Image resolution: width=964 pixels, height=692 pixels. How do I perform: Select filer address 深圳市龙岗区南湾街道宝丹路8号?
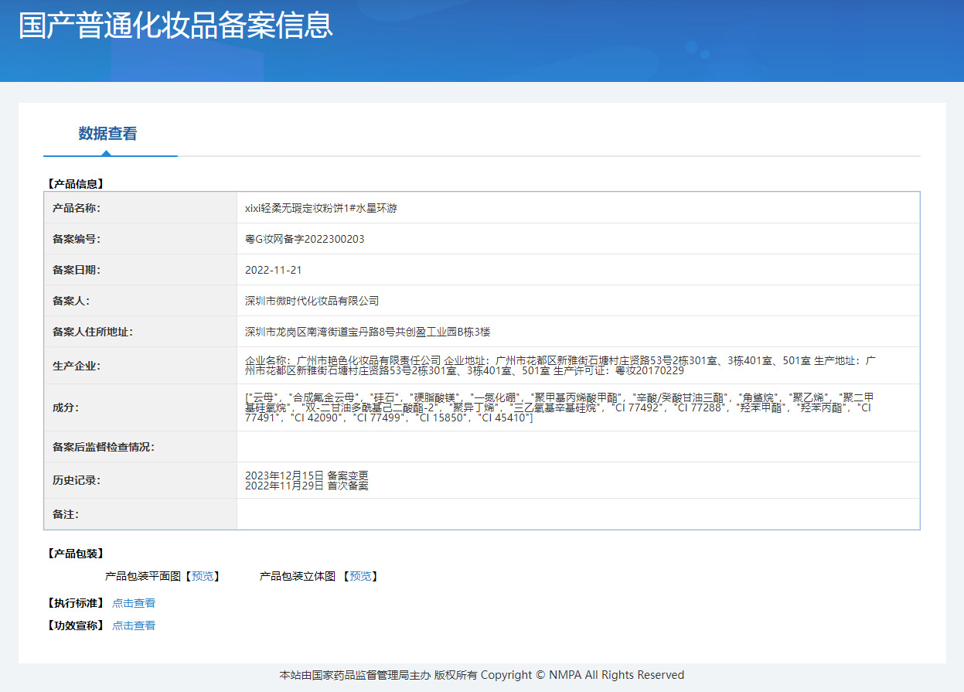(368, 332)
